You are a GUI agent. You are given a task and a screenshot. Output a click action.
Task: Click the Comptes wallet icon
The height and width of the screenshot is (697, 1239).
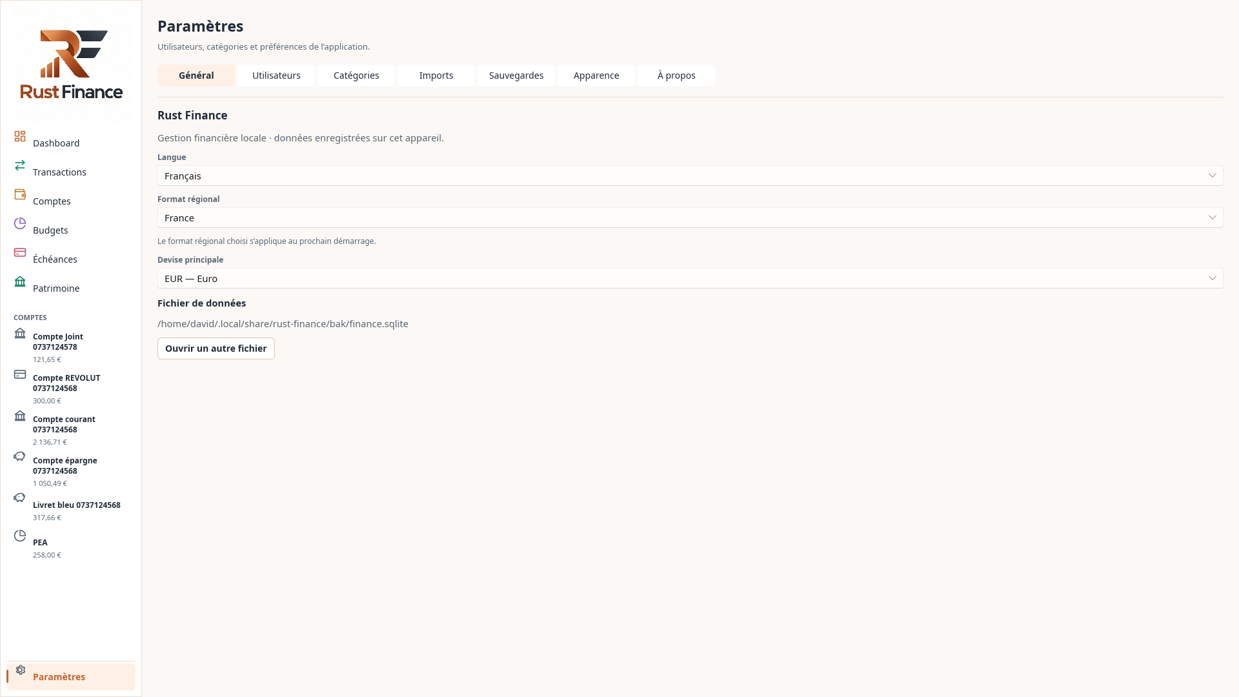coord(20,194)
